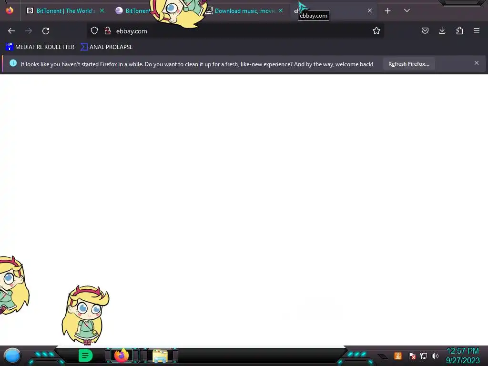This screenshot has width=488, height=366.
Task: Open the tracking protection shield
Action: pos(94,30)
